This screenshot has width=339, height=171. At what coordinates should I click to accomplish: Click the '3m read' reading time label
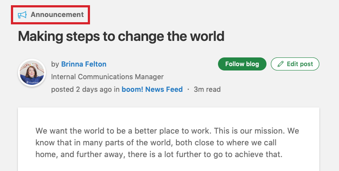click(x=207, y=89)
